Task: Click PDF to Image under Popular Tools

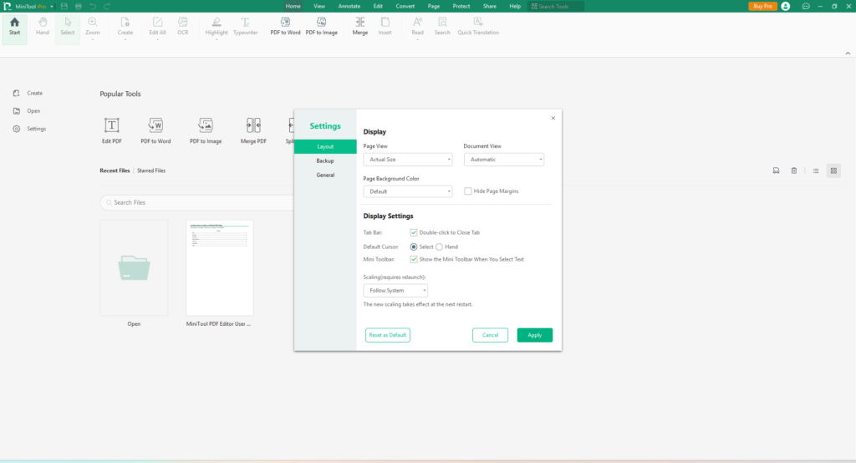Action: pos(206,130)
